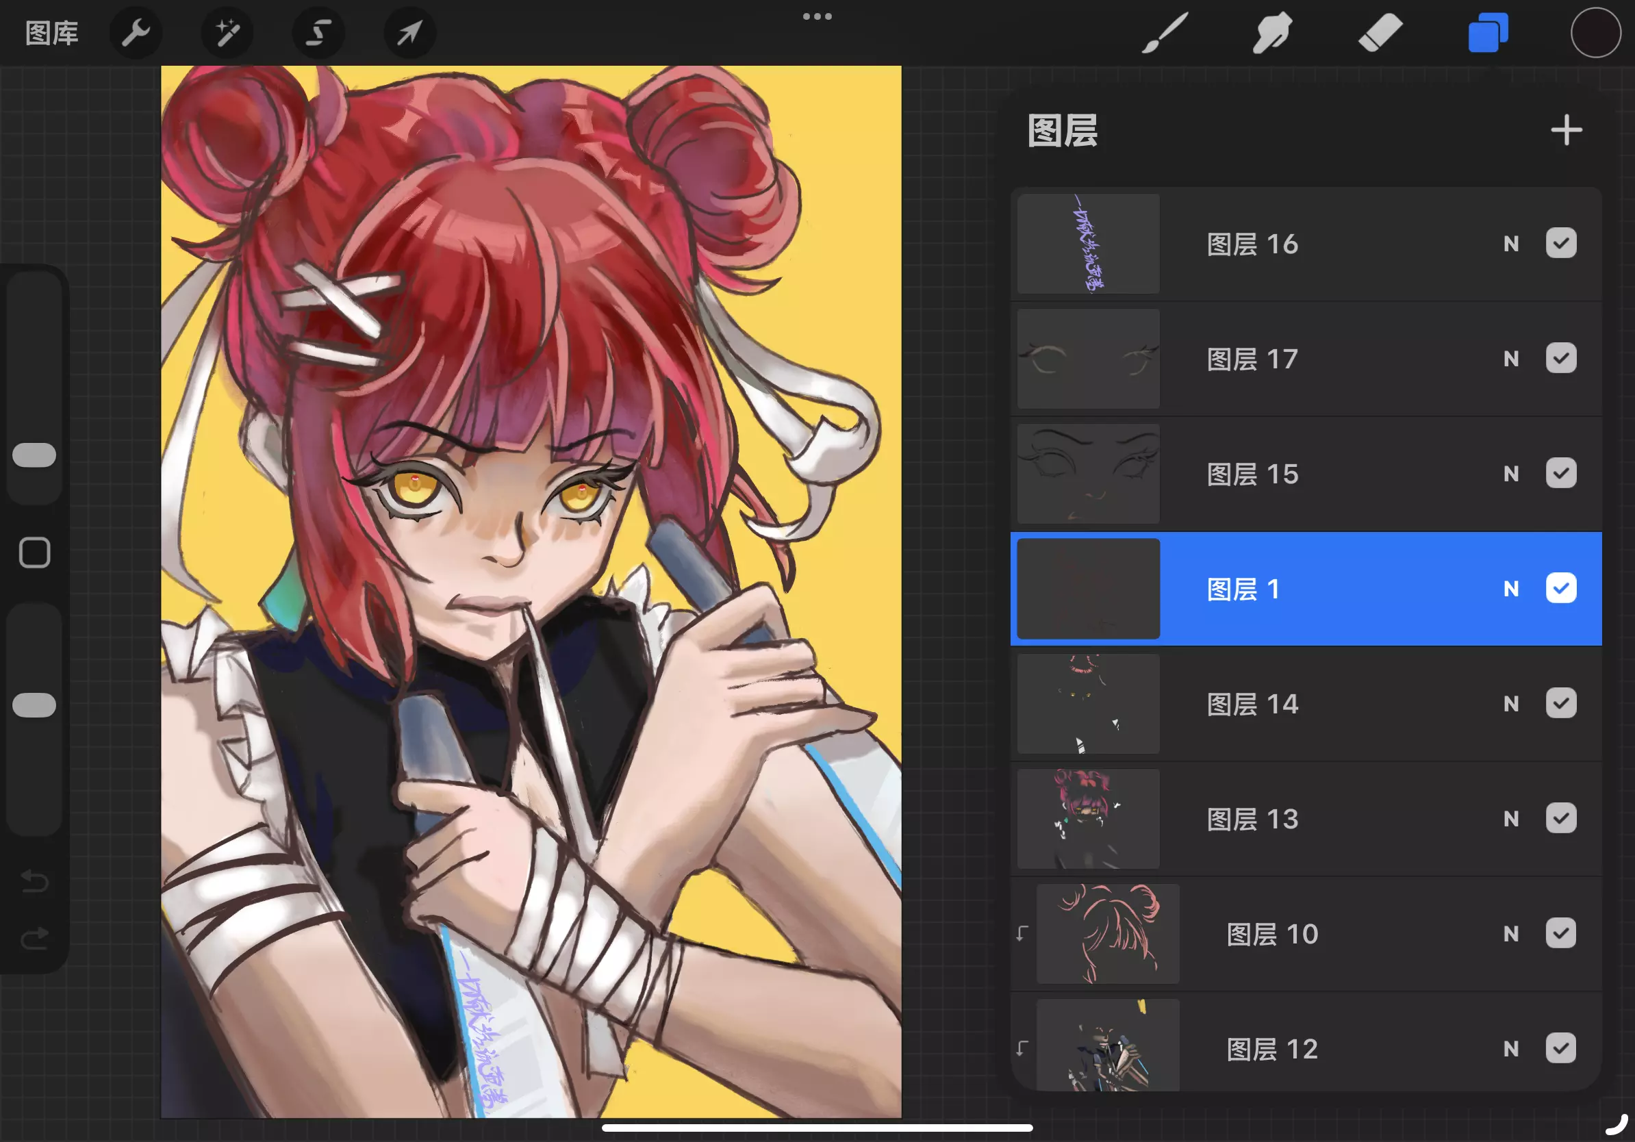Screen dimensions: 1635x1142
Task: Hide layer 图层 16 with its checkbox
Action: tap(1560, 244)
